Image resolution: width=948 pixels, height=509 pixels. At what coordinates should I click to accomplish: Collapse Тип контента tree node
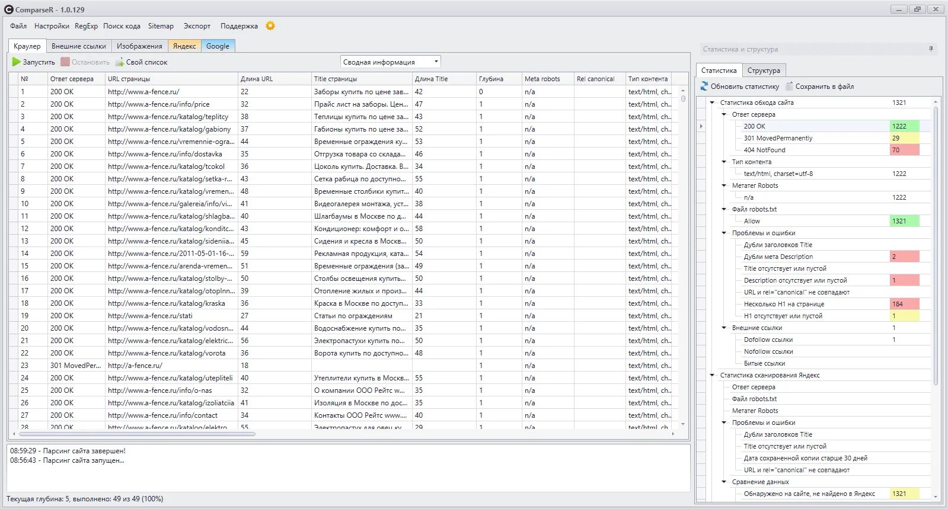pos(724,162)
